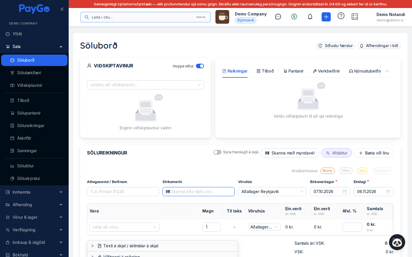Open the customer search dropdown
412x257 pixels.
[x=145, y=85]
